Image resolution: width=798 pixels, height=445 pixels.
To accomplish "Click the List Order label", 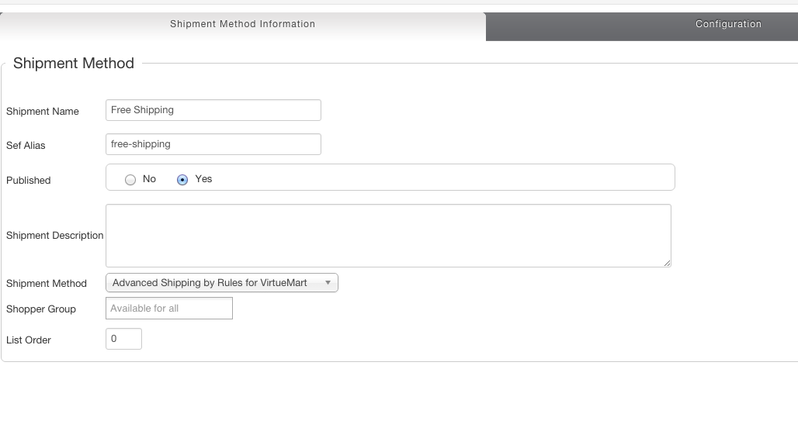I will click(x=29, y=340).
